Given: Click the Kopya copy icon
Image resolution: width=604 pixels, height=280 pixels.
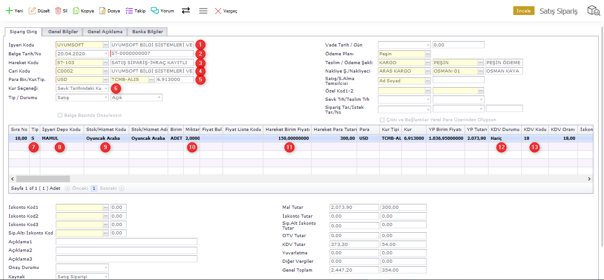Looking at the screenshot, I should (x=76, y=11).
